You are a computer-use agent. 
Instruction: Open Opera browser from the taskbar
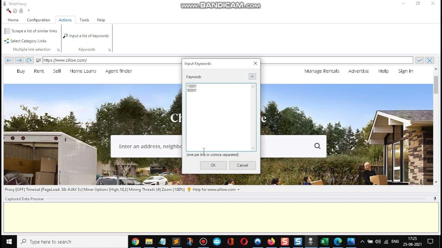click(244, 241)
